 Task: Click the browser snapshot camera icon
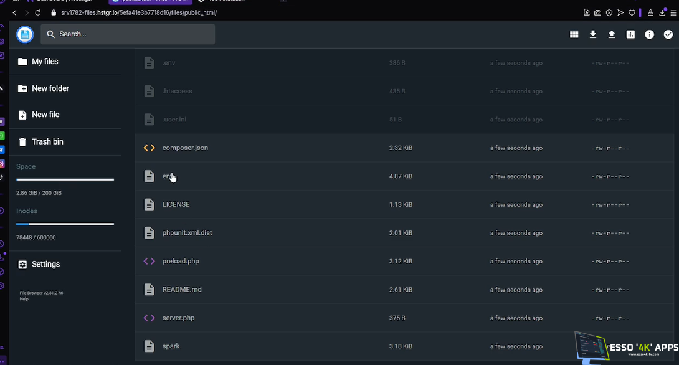coord(597,12)
